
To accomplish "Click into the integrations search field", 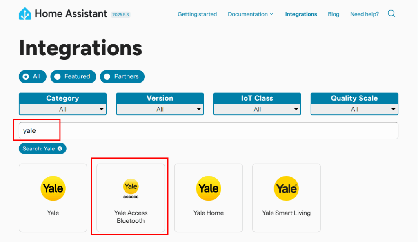I will pyautogui.click(x=208, y=131).
